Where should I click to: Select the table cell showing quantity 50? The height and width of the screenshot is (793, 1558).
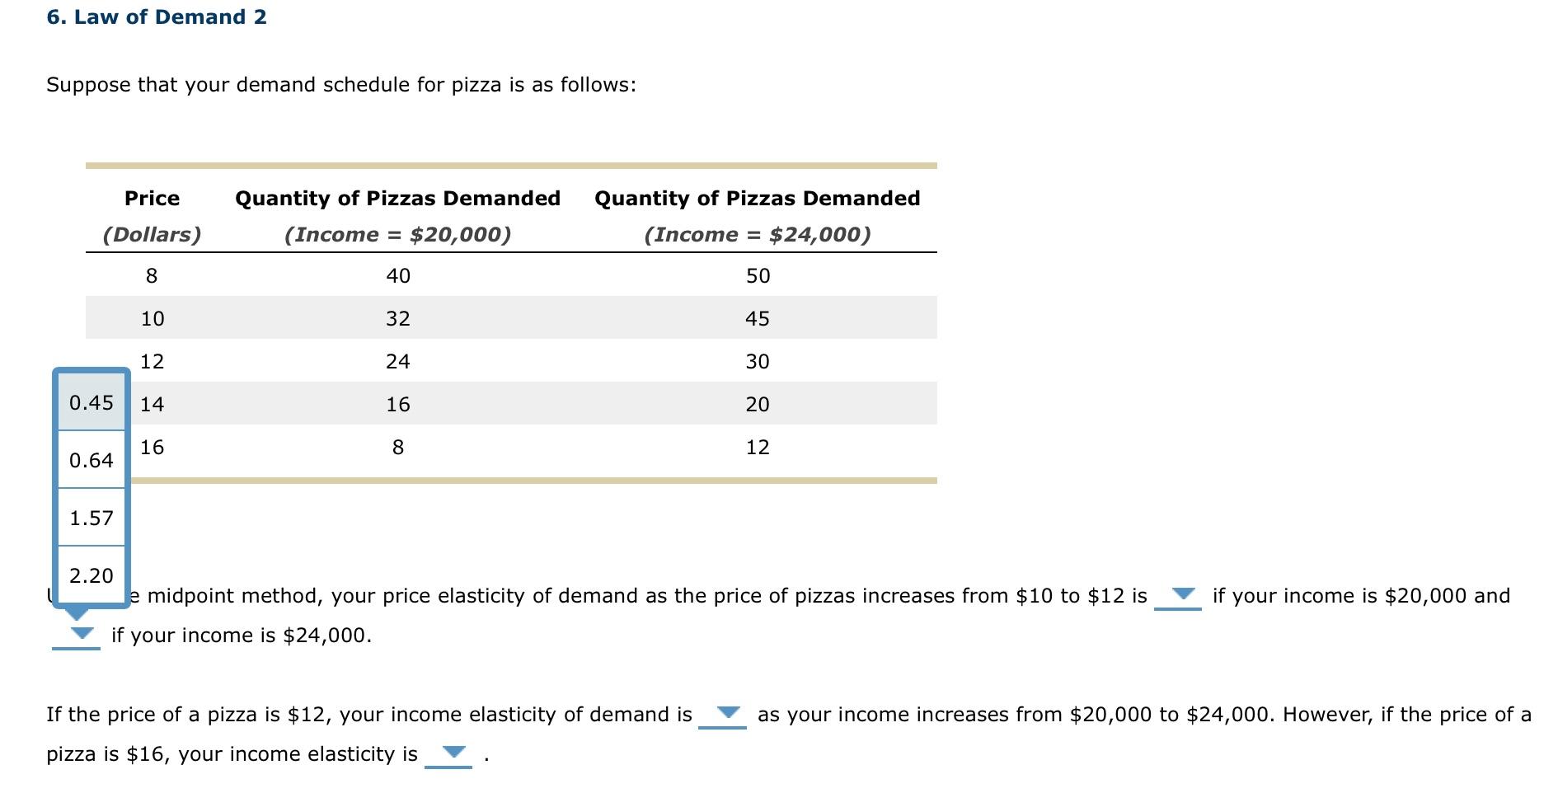coord(758,275)
